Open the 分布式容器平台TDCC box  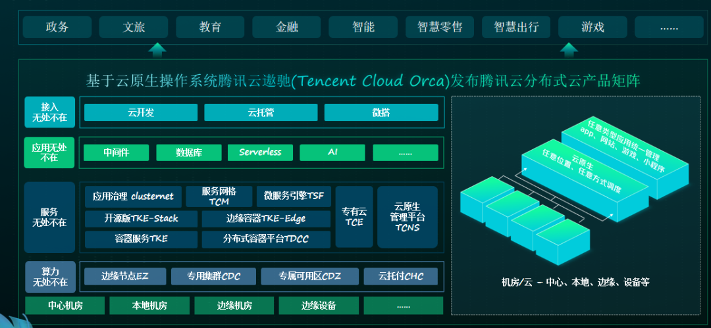[266, 239]
